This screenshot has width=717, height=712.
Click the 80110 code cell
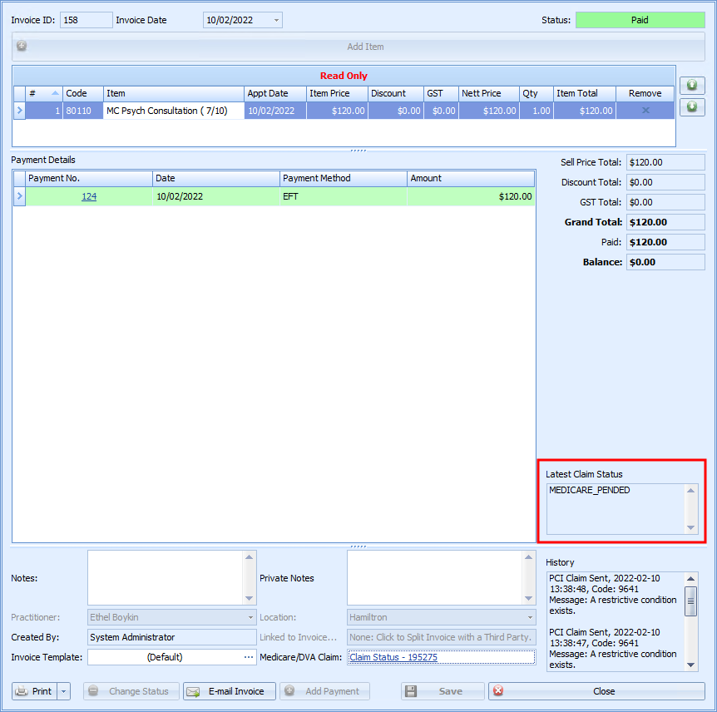(83, 111)
